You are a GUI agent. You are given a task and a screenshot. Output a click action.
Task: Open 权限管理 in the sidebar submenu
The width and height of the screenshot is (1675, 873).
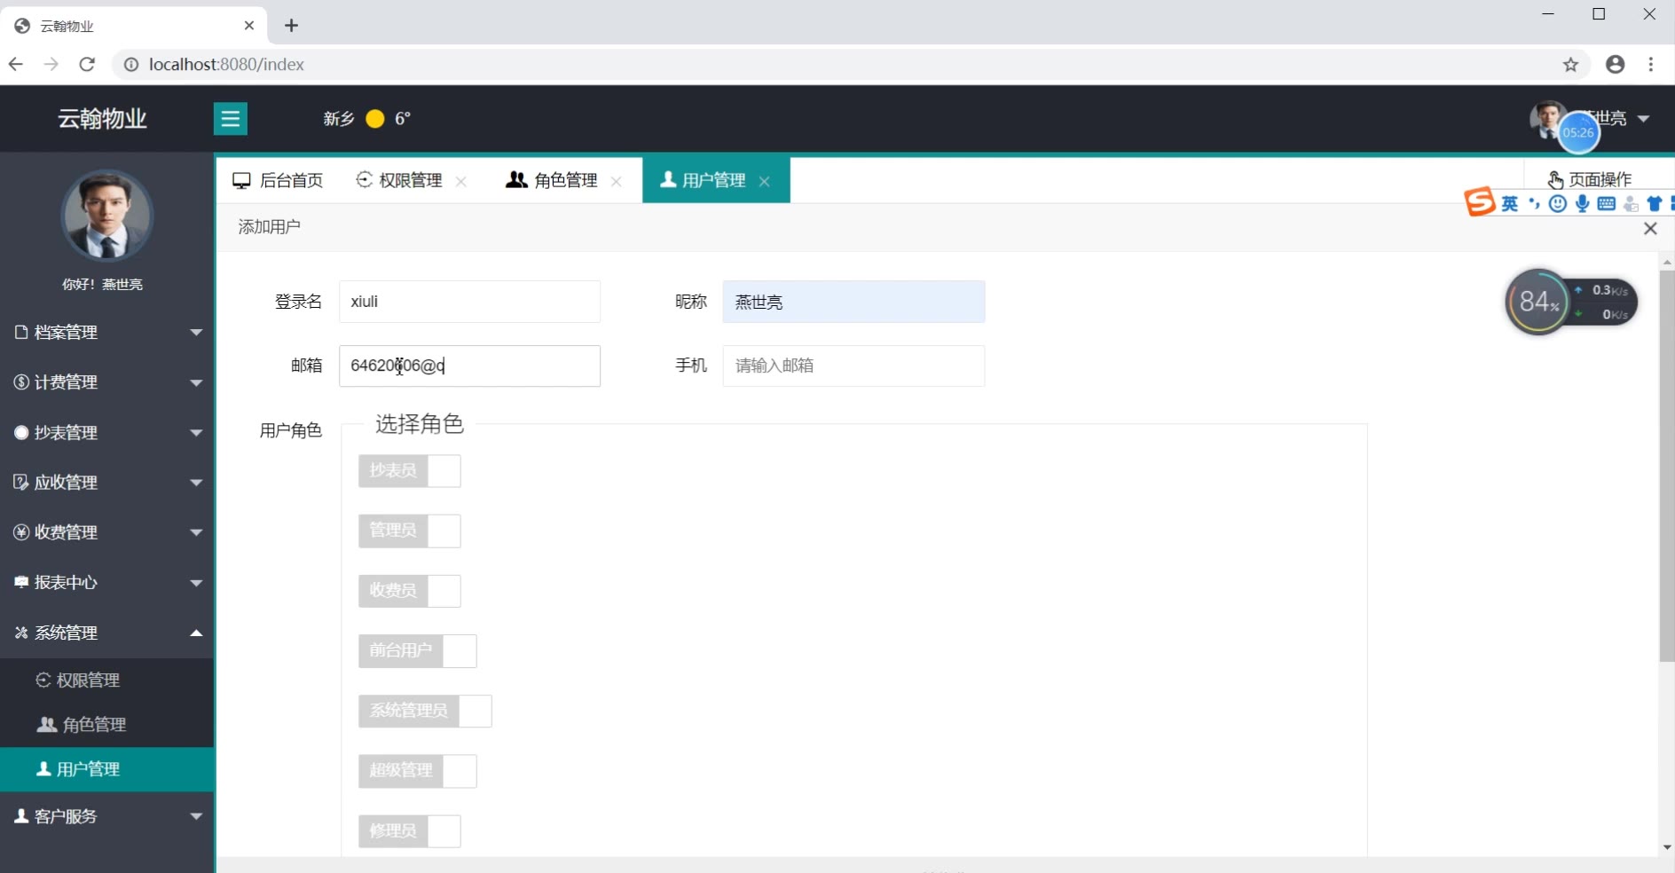coord(107,680)
